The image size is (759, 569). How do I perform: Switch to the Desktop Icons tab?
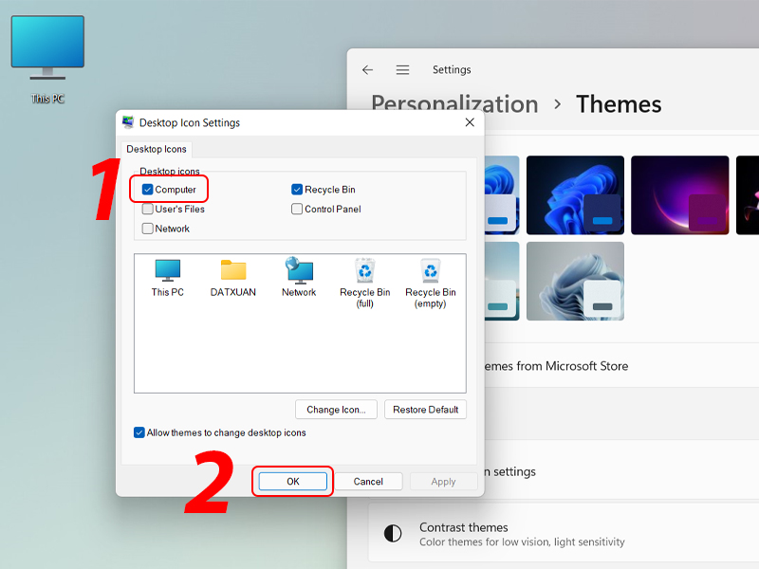click(x=156, y=149)
